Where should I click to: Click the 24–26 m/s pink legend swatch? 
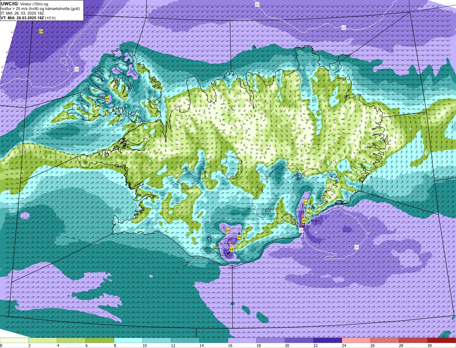356,340
